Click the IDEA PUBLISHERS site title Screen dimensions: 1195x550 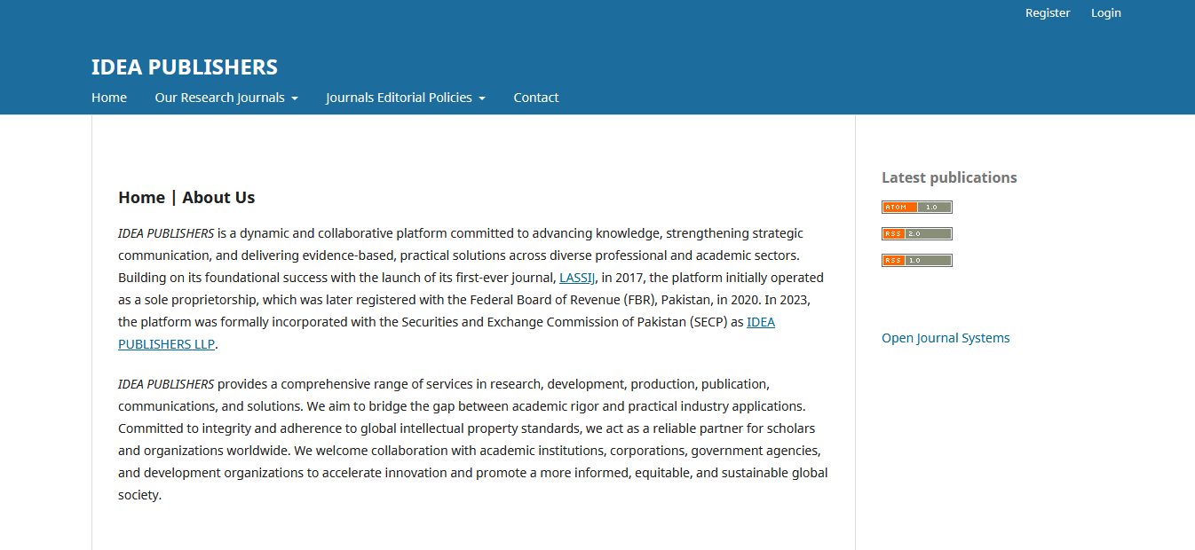click(185, 67)
